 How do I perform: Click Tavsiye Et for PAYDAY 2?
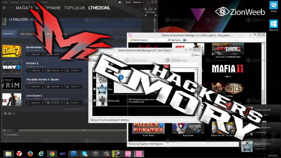tap(74, 71)
